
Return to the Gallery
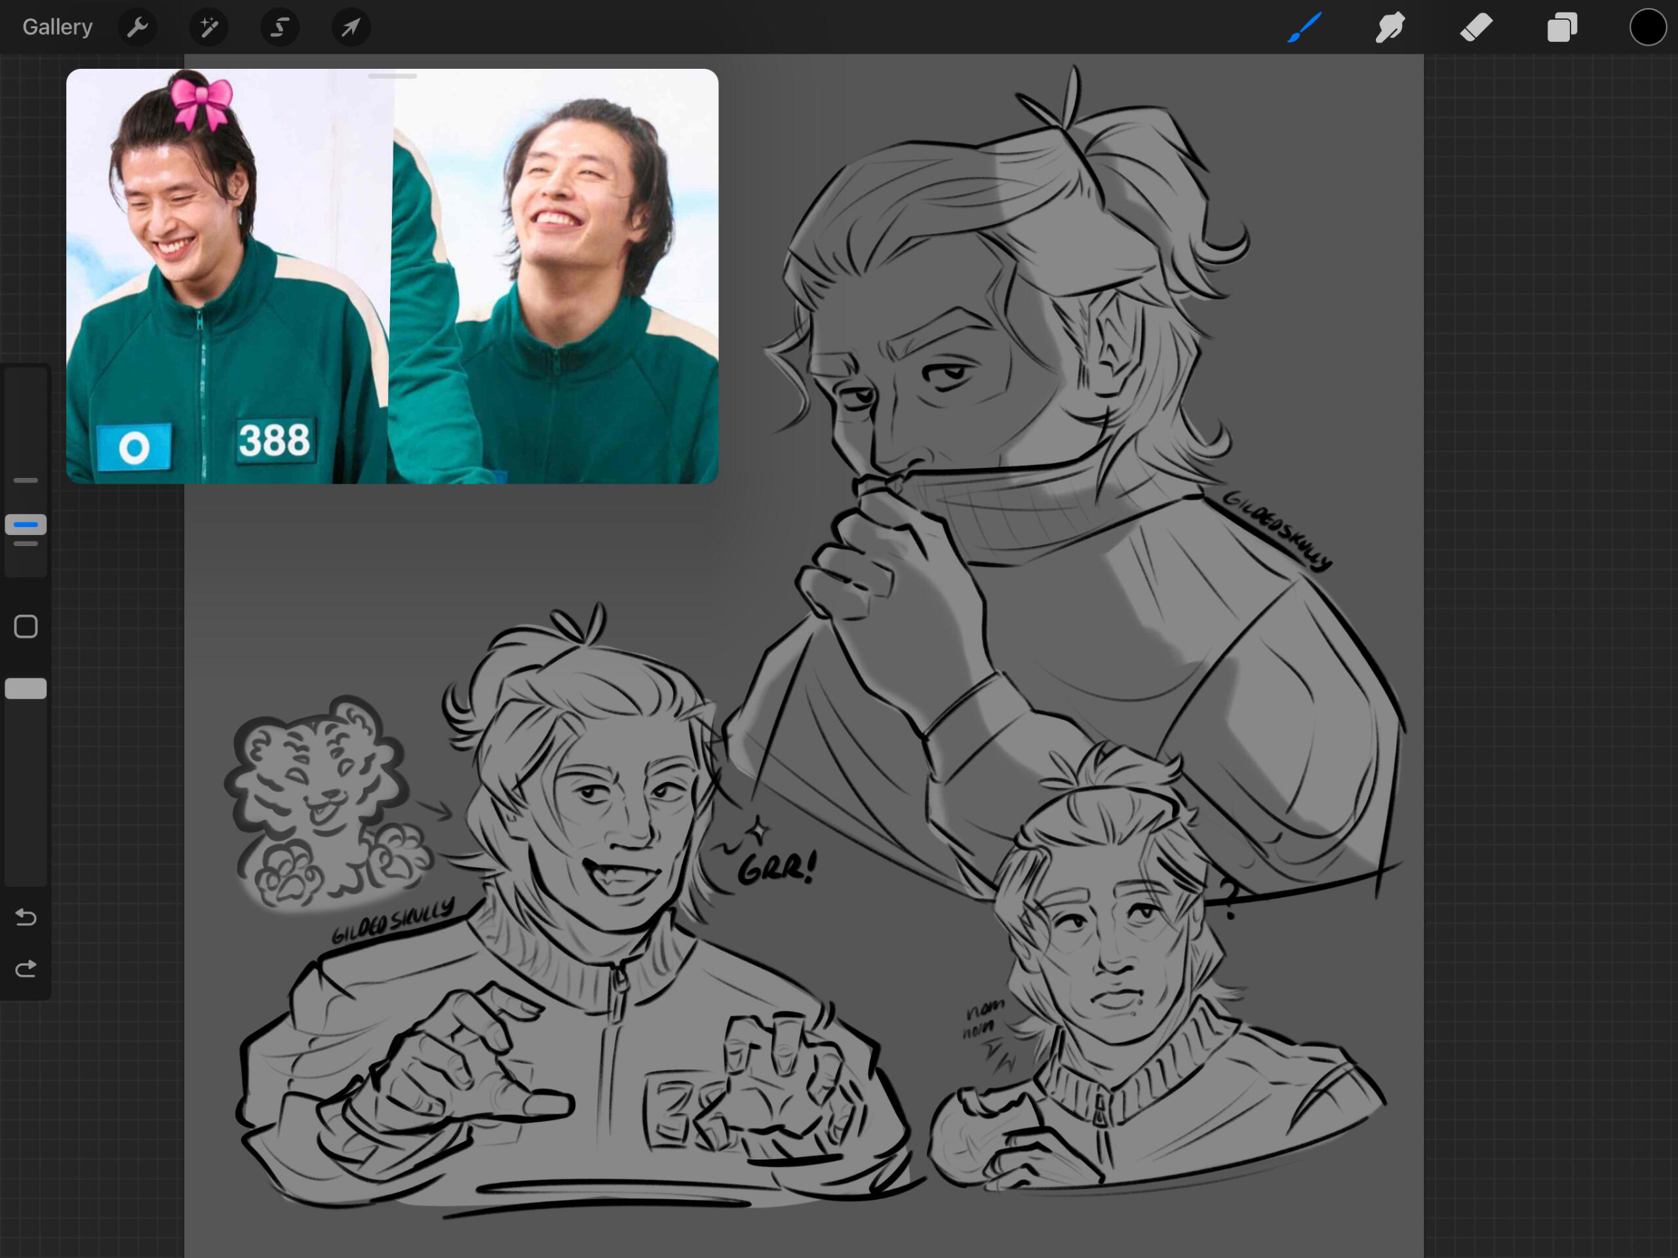(57, 28)
